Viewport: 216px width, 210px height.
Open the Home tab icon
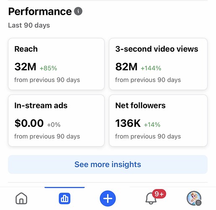(x=21, y=198)
